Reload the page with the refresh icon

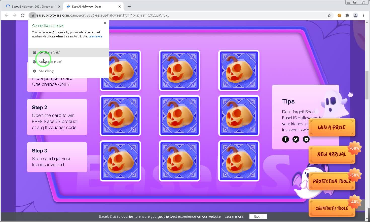[x=23, y=15]
